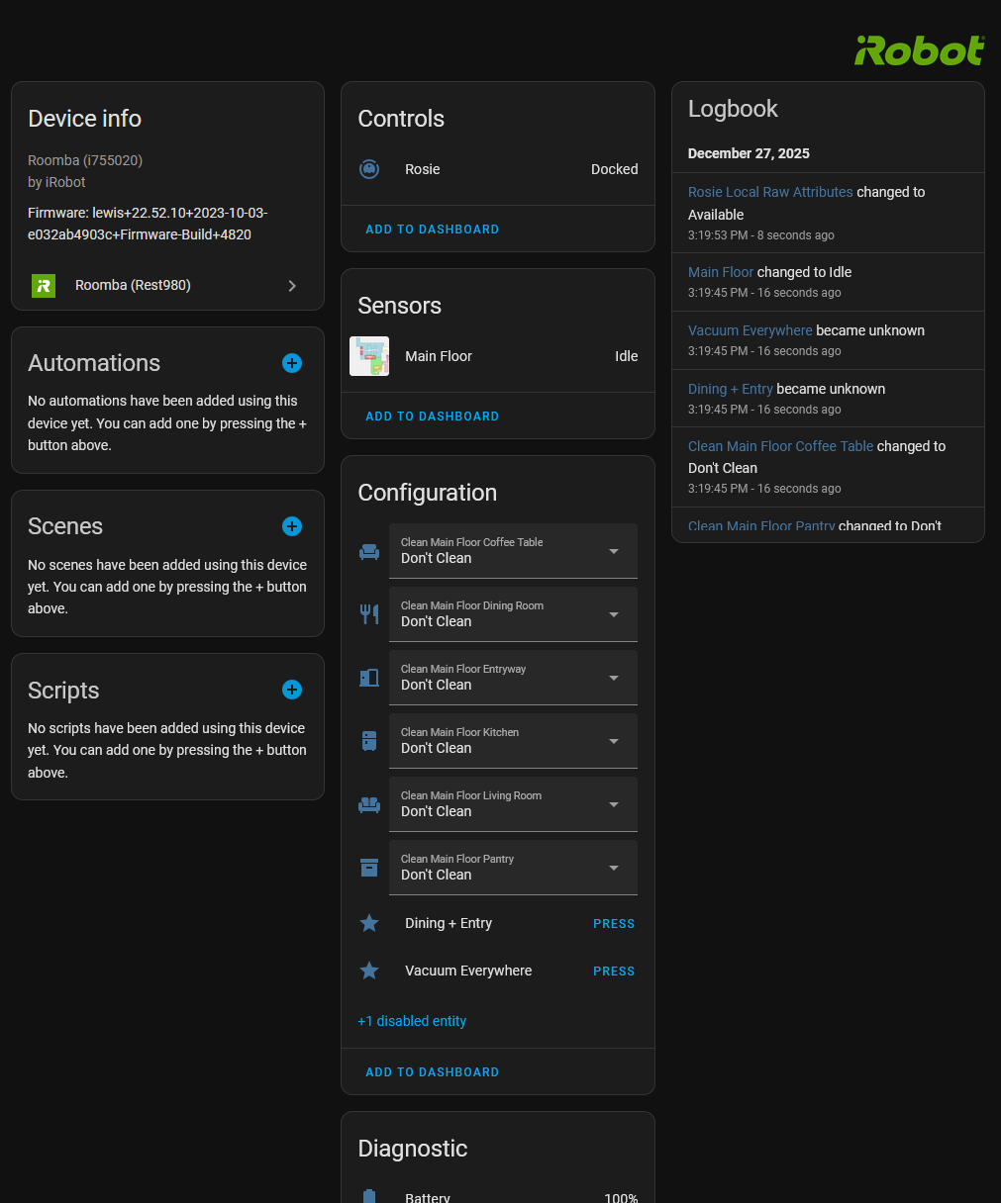Click the Vacuum Everywhere row label

pos(468,971)
